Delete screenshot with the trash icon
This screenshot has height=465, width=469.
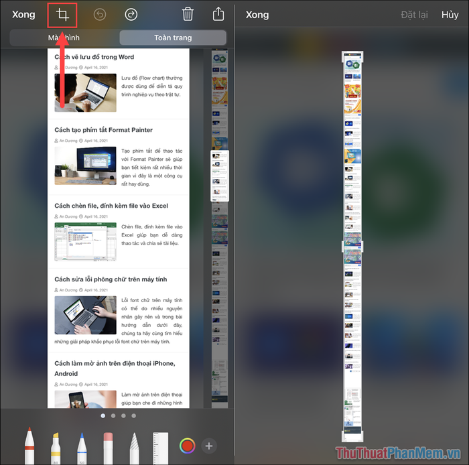(x=188, y=14)
